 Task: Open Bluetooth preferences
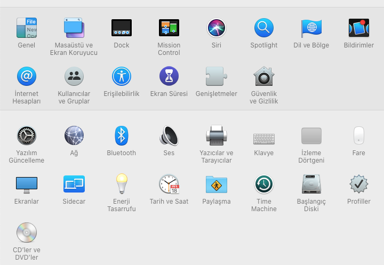pos(122,135)
